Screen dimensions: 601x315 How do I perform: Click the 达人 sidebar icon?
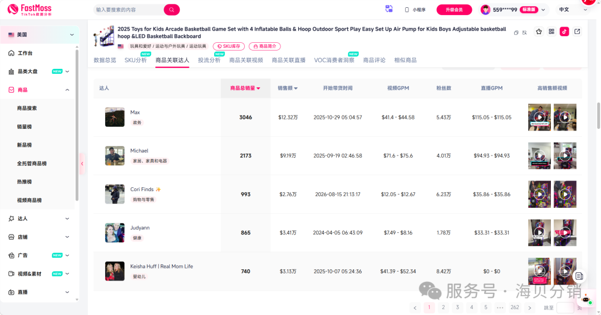tap(11, 218)
